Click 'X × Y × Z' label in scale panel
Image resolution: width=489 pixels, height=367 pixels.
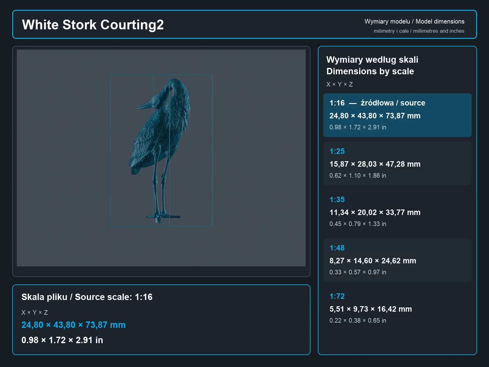coord(340,84)
